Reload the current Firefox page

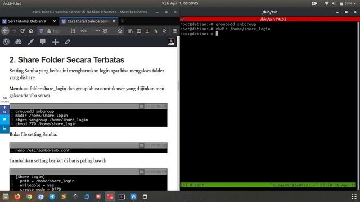click(x=22, y=31)
